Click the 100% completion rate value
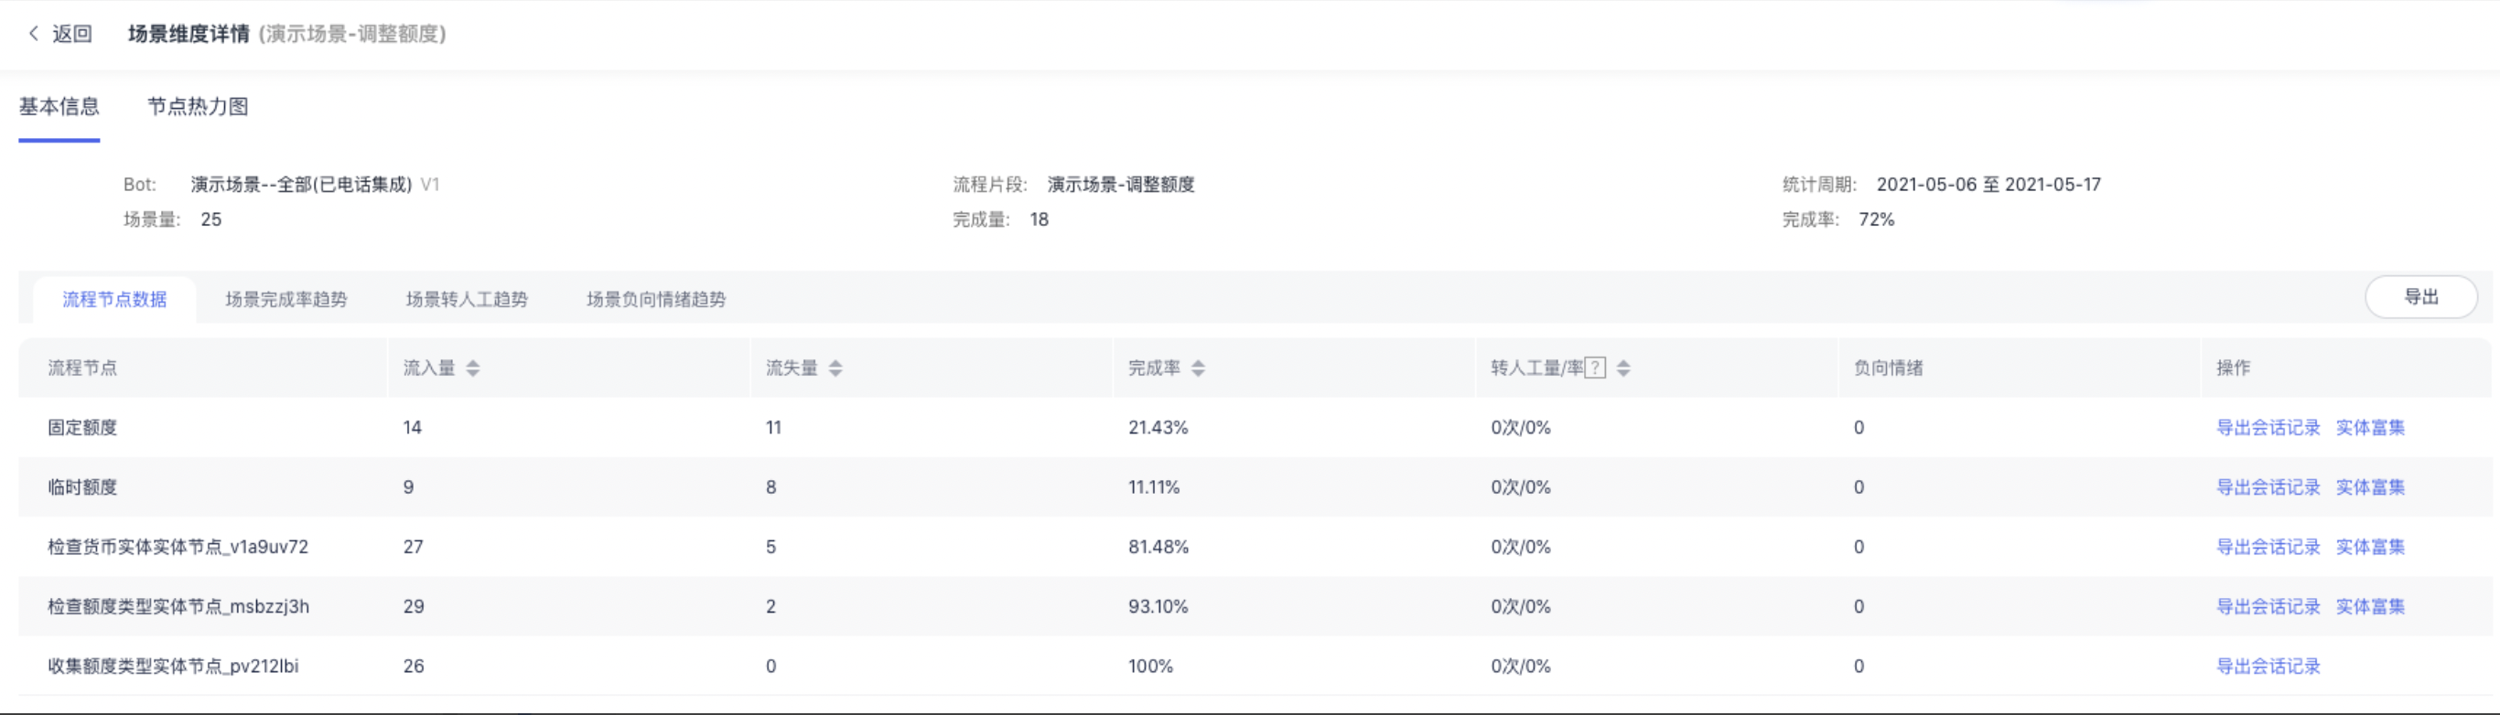This screenshot has height=715, width=2500. [1150, 667]
